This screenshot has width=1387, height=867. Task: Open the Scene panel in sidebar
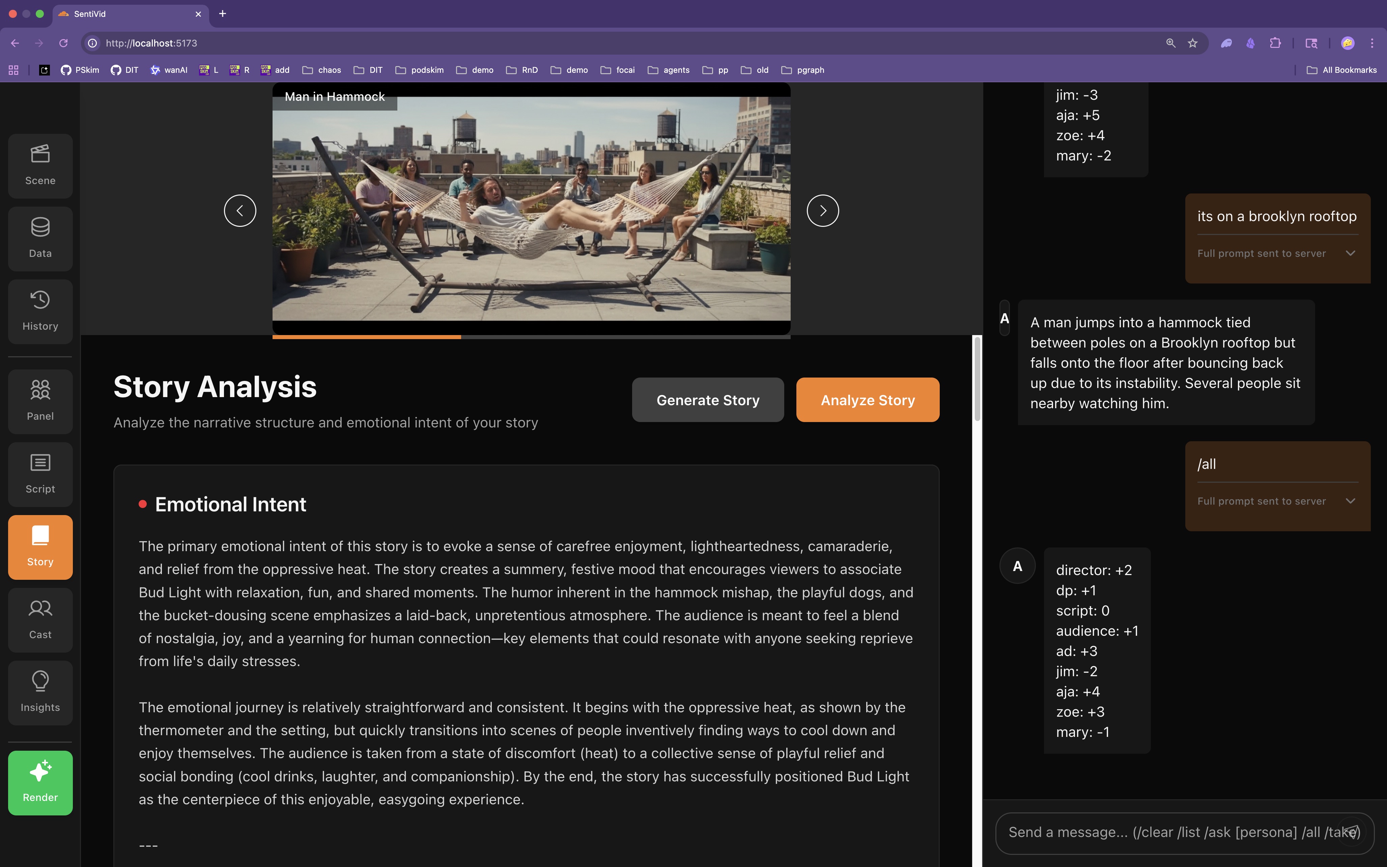click(40, 166)
